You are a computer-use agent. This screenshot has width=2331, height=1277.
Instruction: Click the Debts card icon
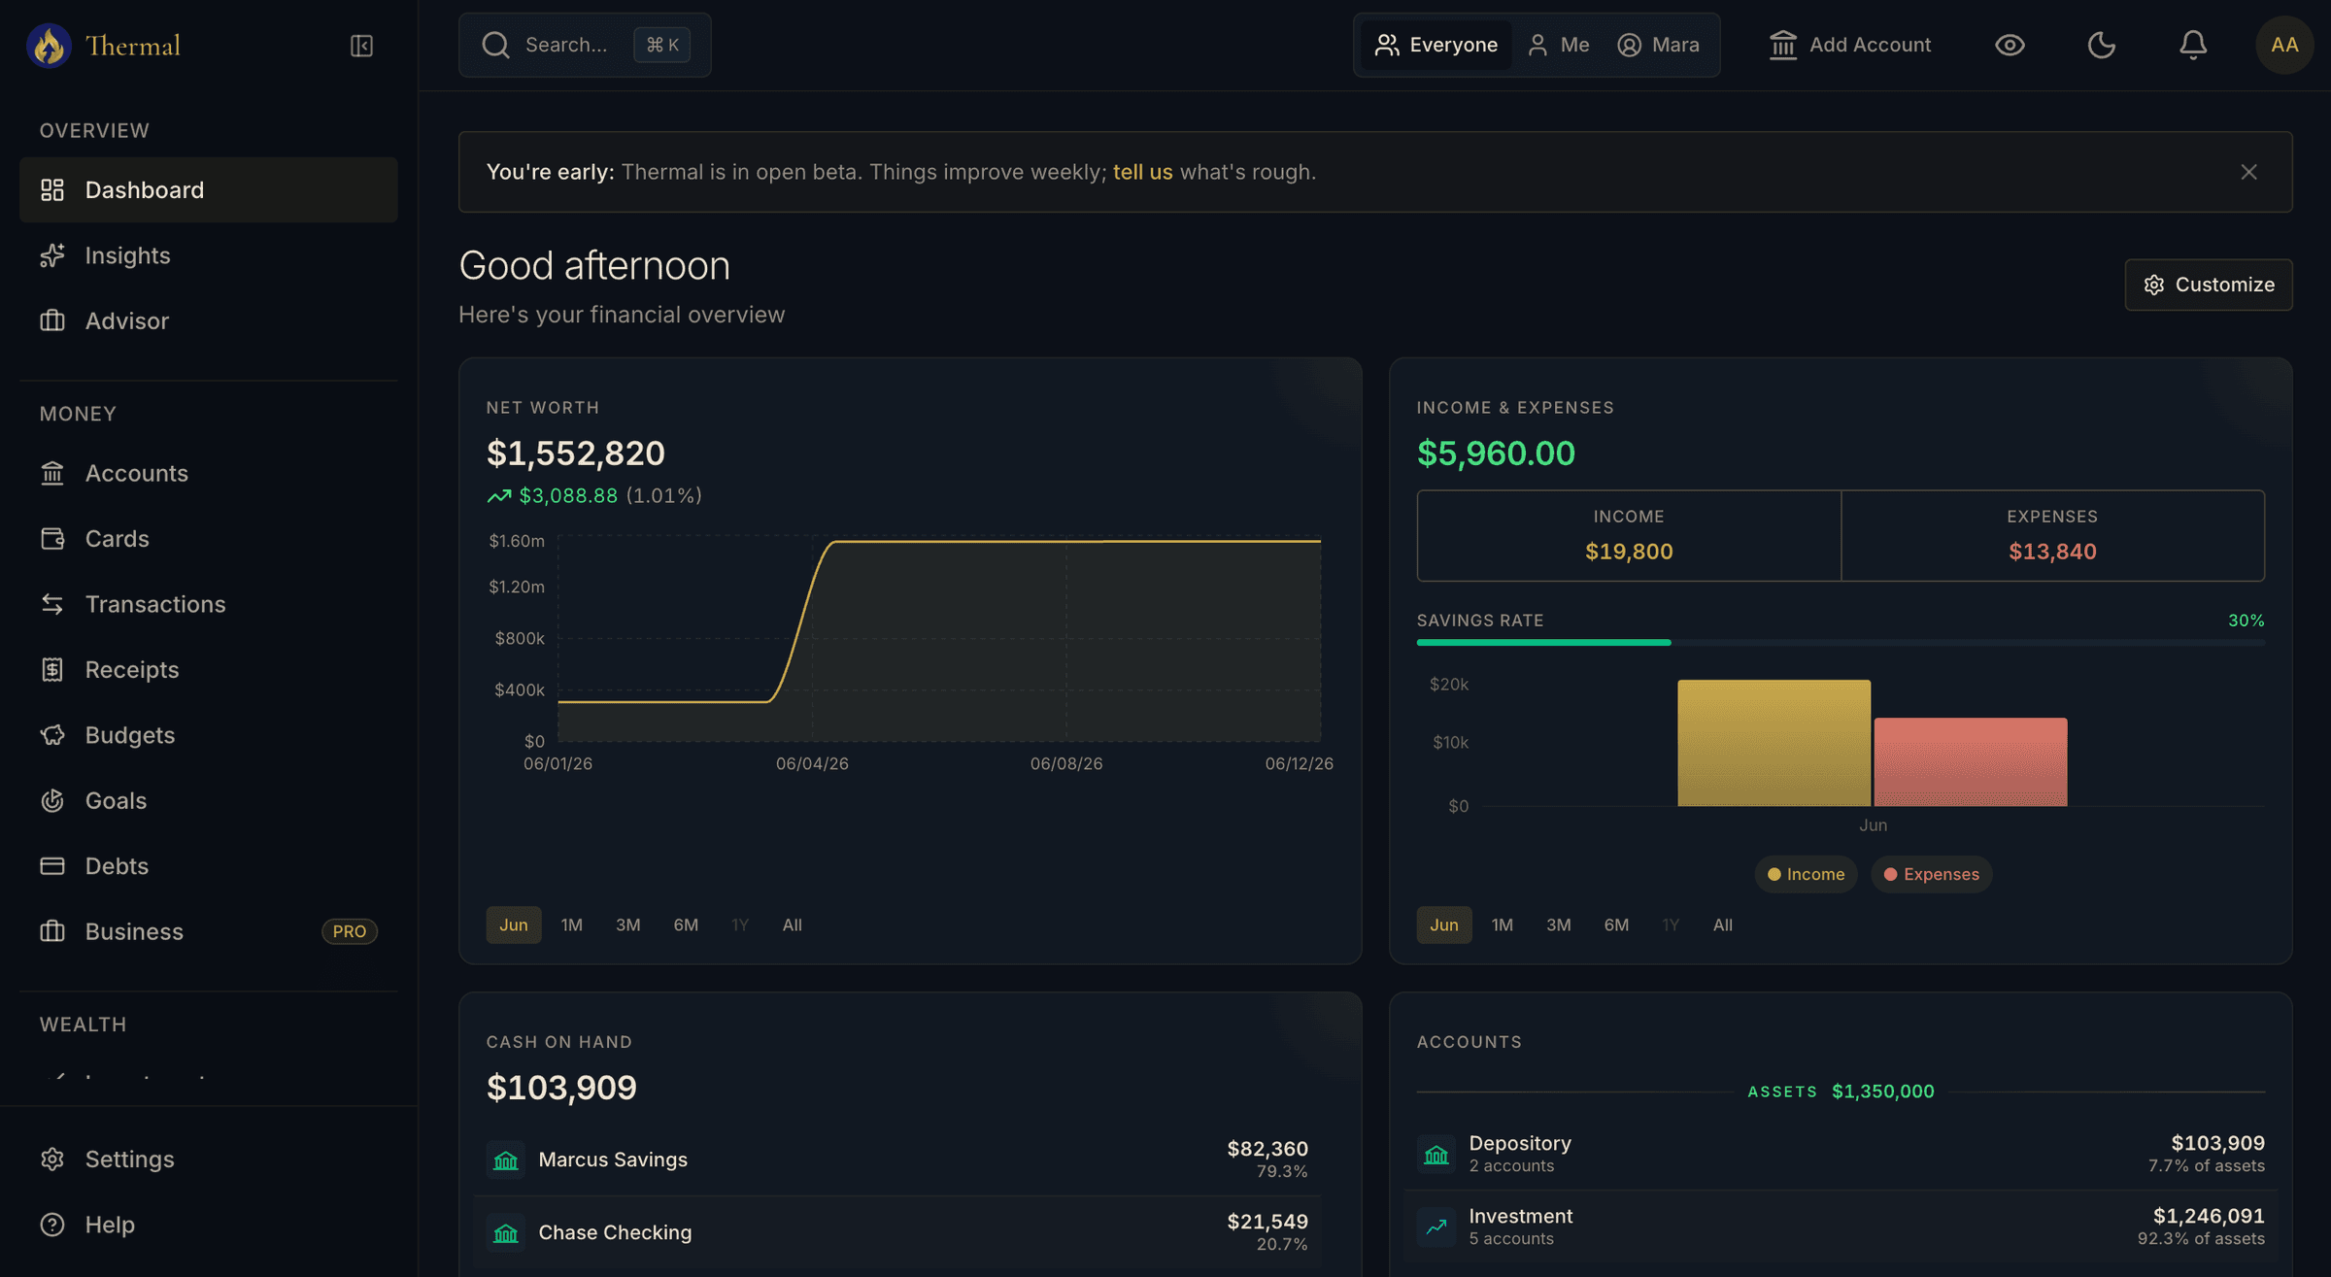click(52, 865)
